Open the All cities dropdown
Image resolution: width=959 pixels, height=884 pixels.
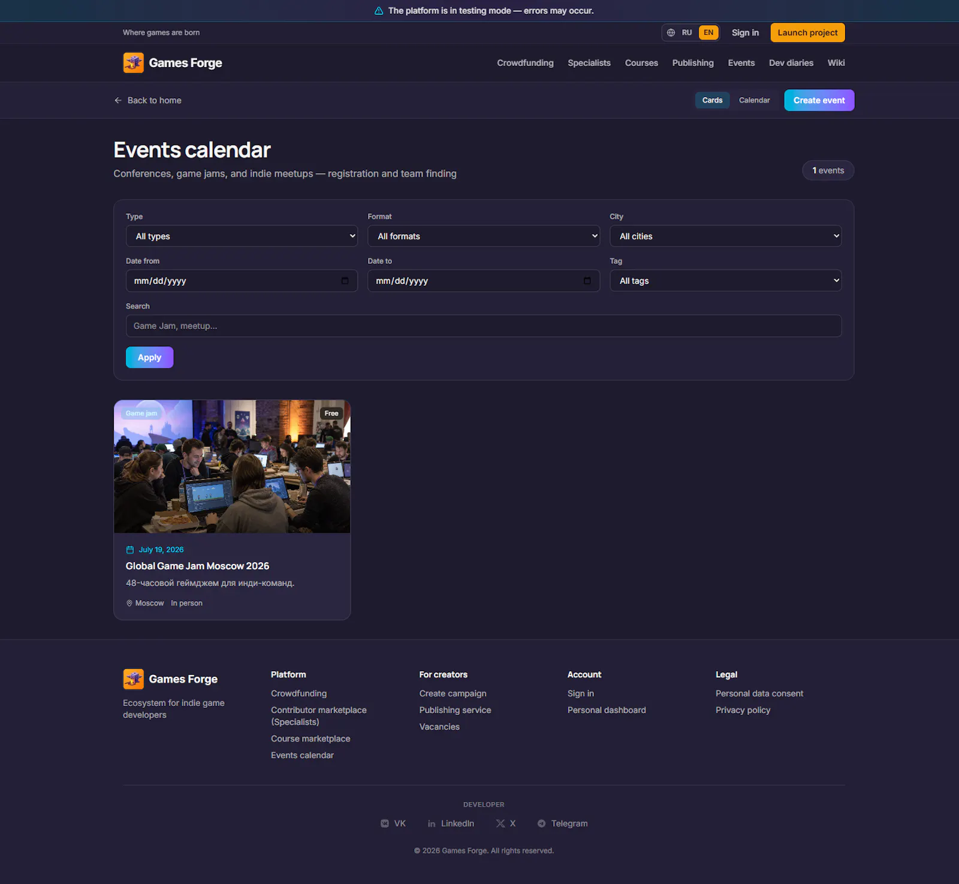(x=726, y=236)
